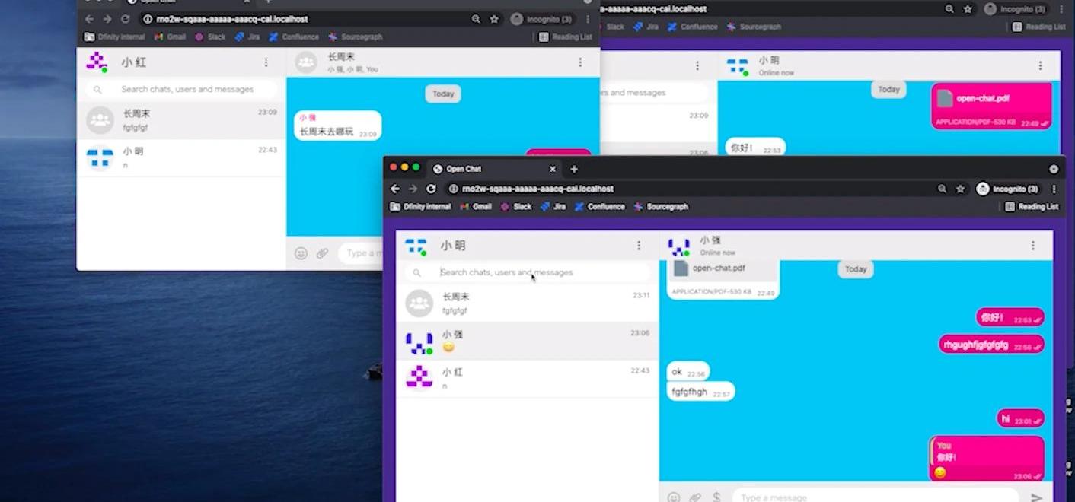Open Gmail bookmark in top-left window
1075x502 pixels.
171,37
